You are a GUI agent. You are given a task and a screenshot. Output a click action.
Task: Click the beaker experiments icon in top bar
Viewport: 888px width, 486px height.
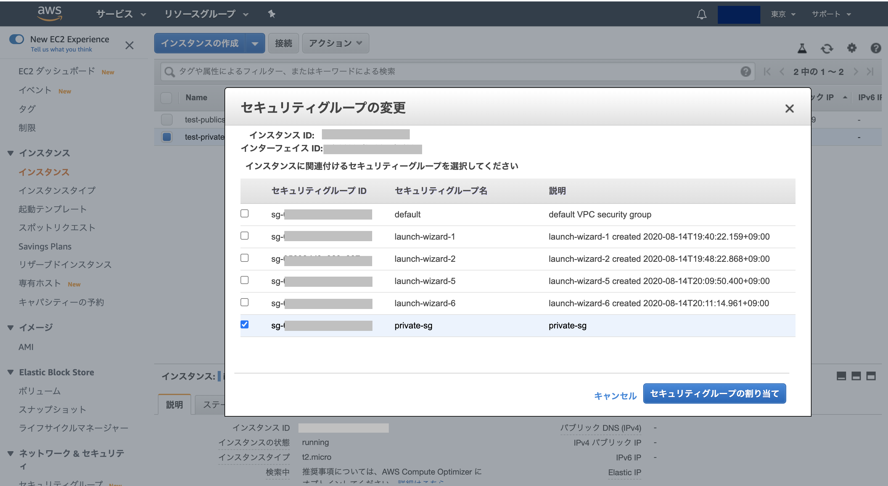802,48
